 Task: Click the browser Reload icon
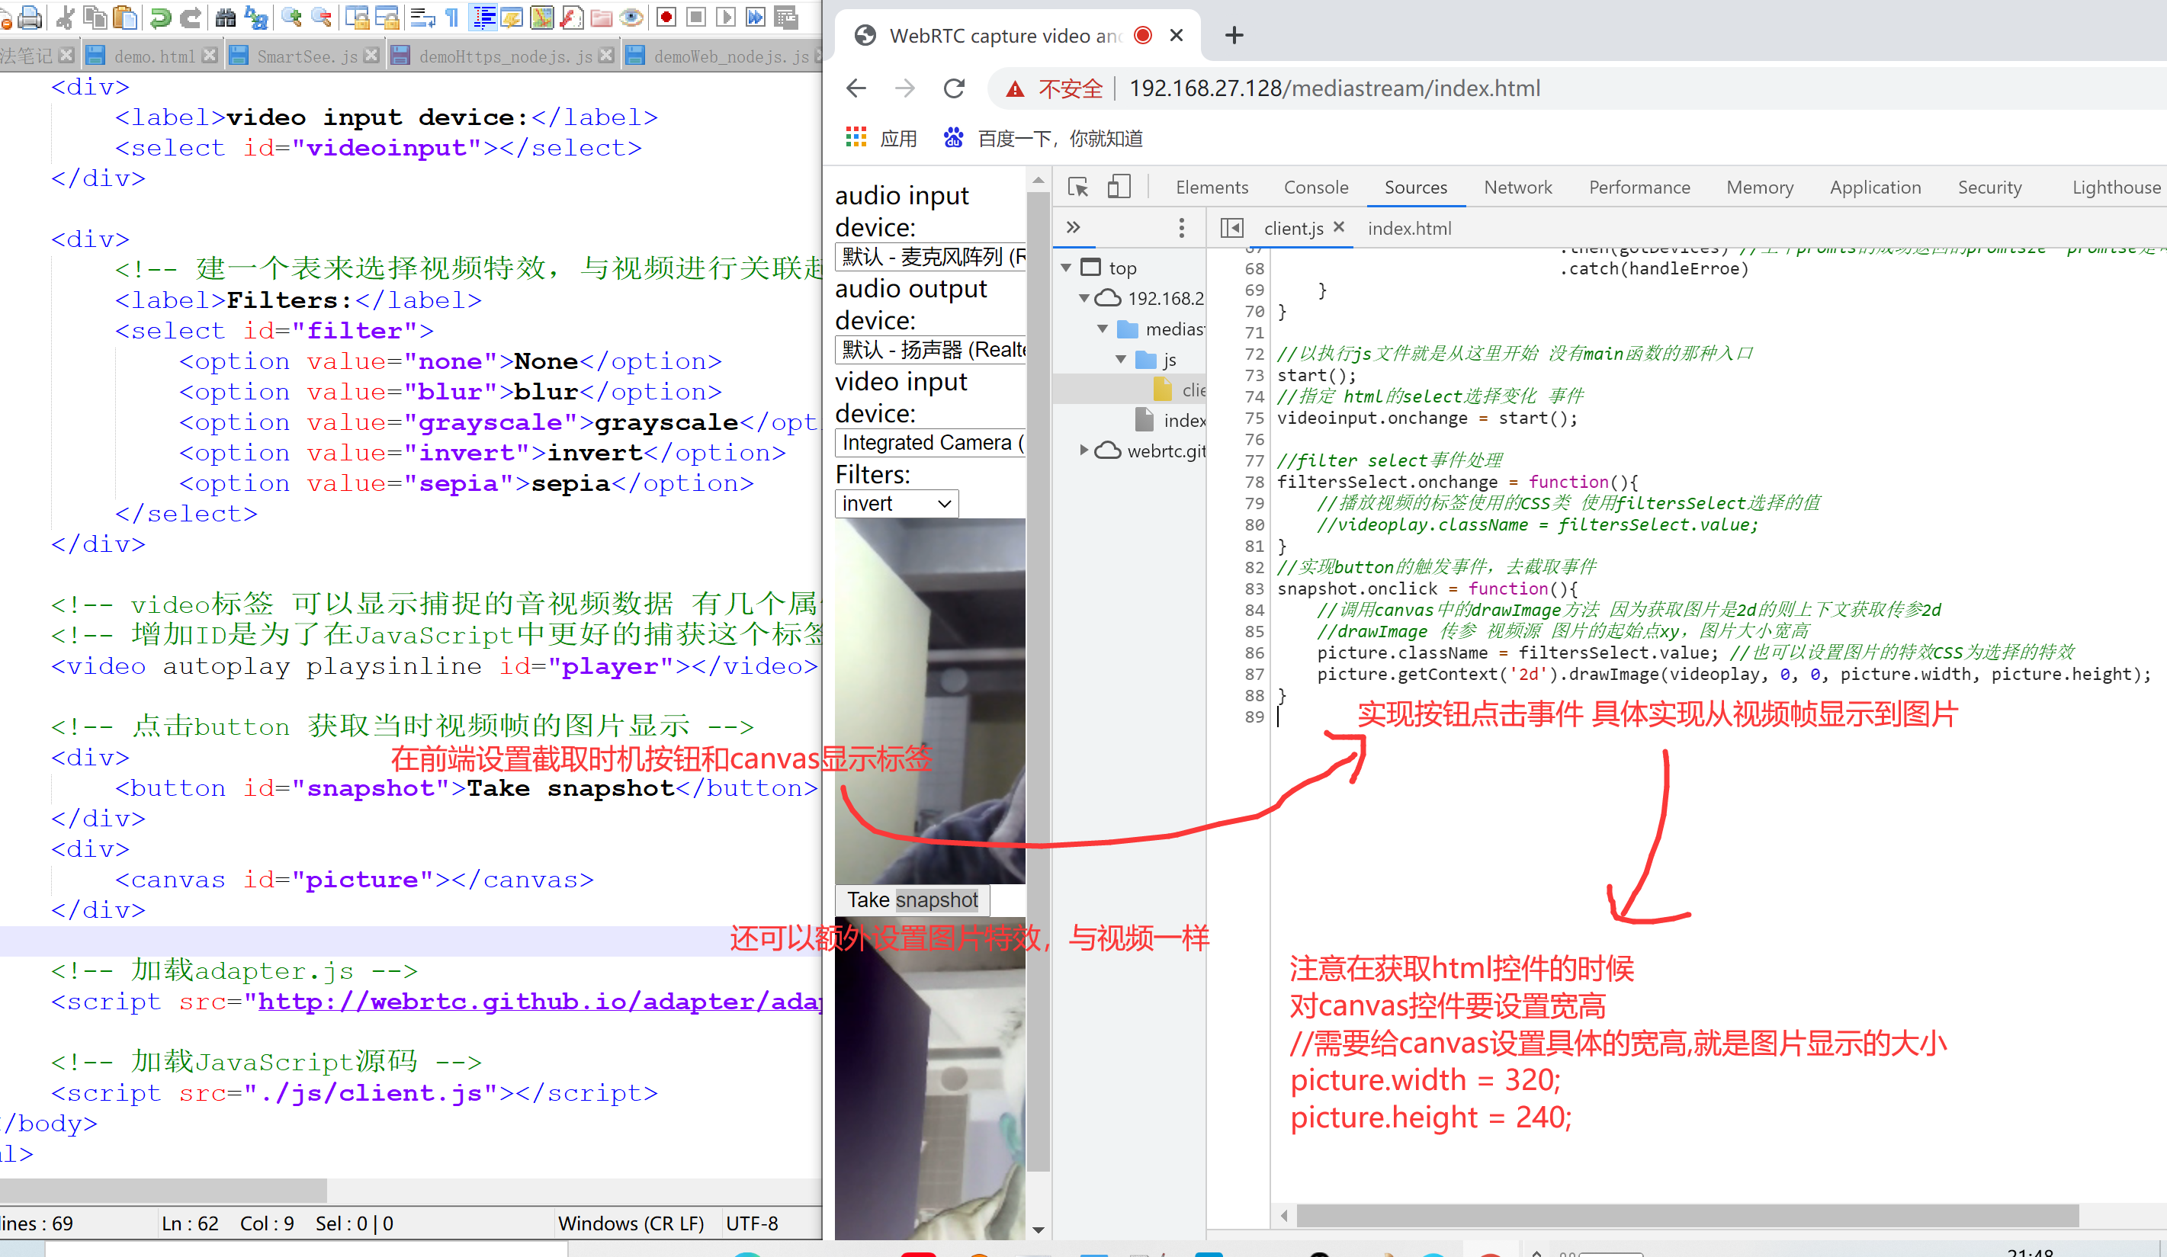point(954,88)
